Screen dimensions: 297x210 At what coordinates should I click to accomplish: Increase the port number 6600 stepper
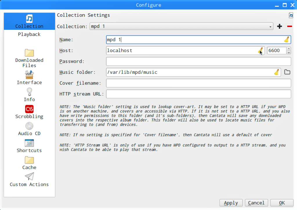coord(289,49)
